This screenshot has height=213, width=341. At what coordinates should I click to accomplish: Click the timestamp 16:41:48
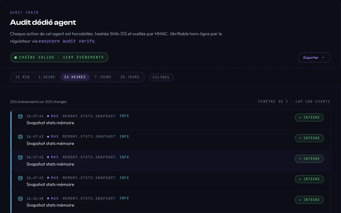click(35, 198)
